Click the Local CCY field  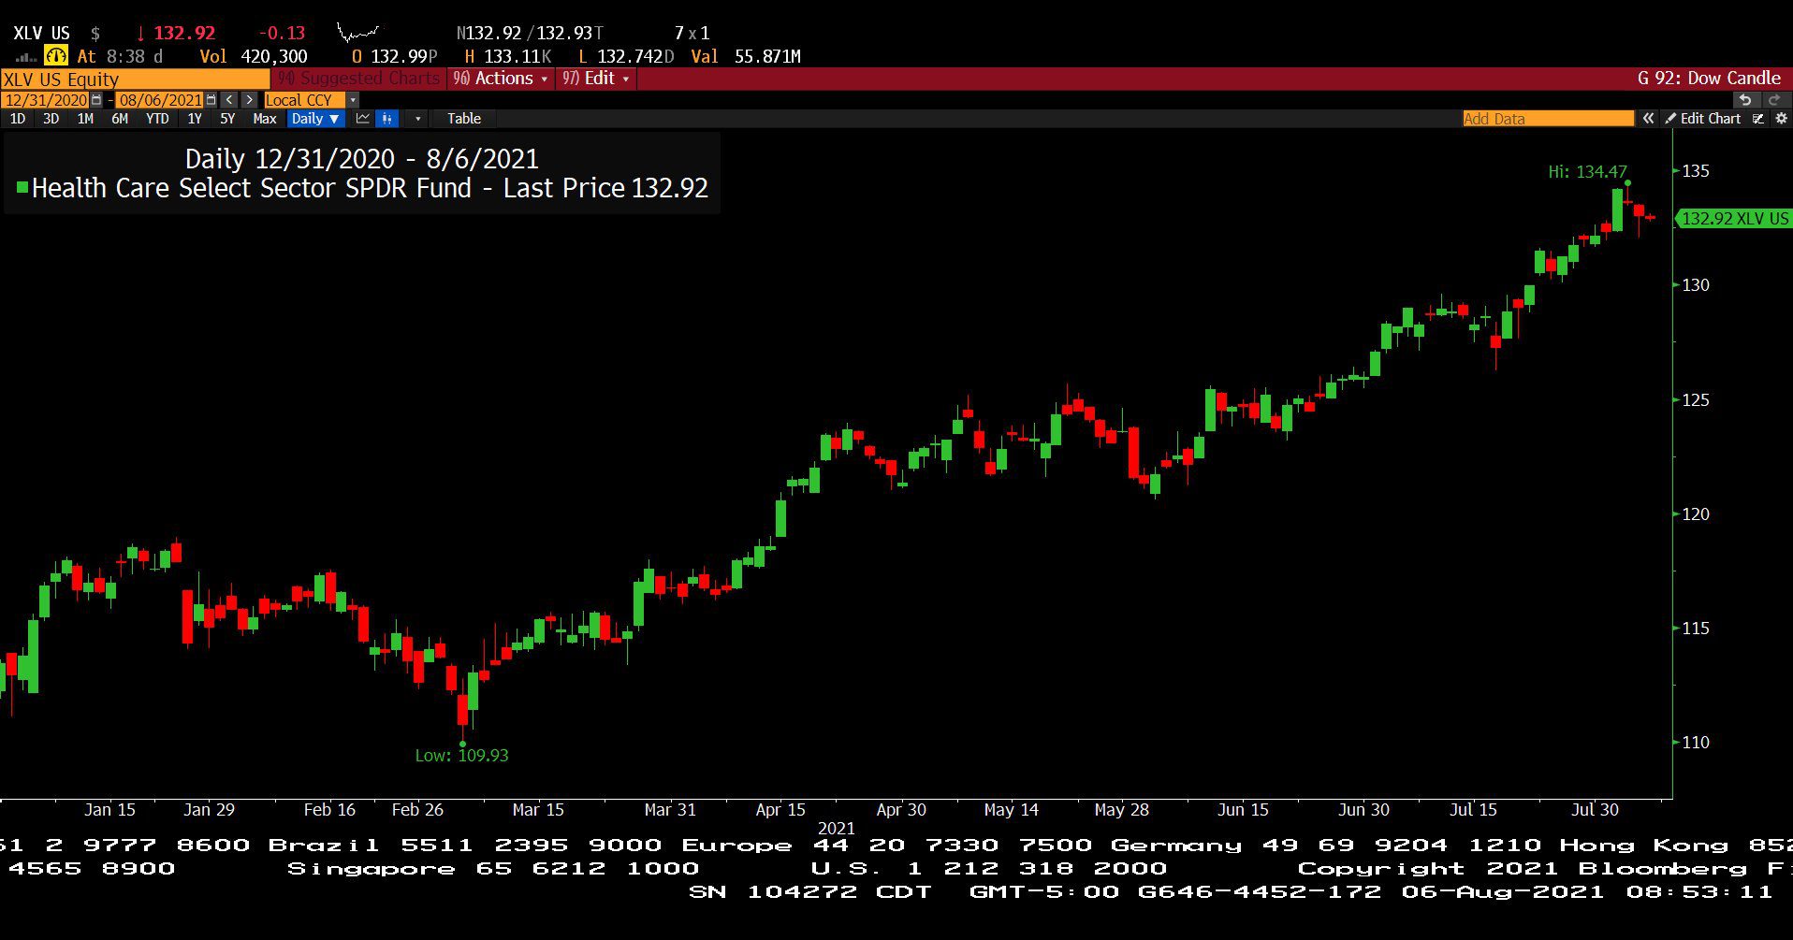coord(304,99)
